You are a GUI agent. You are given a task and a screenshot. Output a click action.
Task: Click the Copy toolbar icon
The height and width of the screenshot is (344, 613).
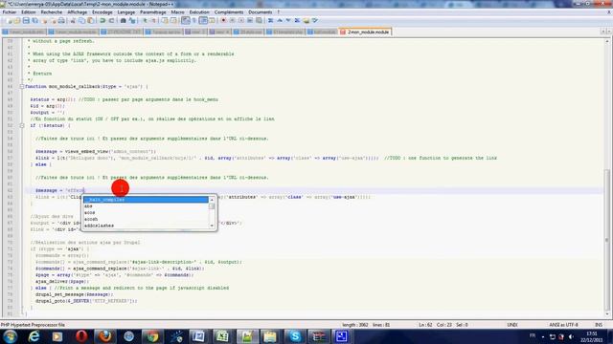pyautogui.click(x=81, y=20)
